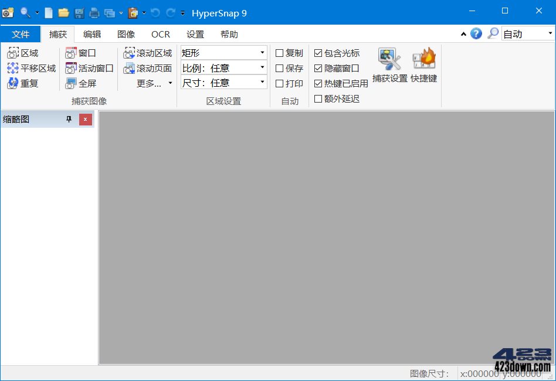Viewport: 556px width, 381px height.
Task: Create a new blank image document
Action: pos(49,13)
